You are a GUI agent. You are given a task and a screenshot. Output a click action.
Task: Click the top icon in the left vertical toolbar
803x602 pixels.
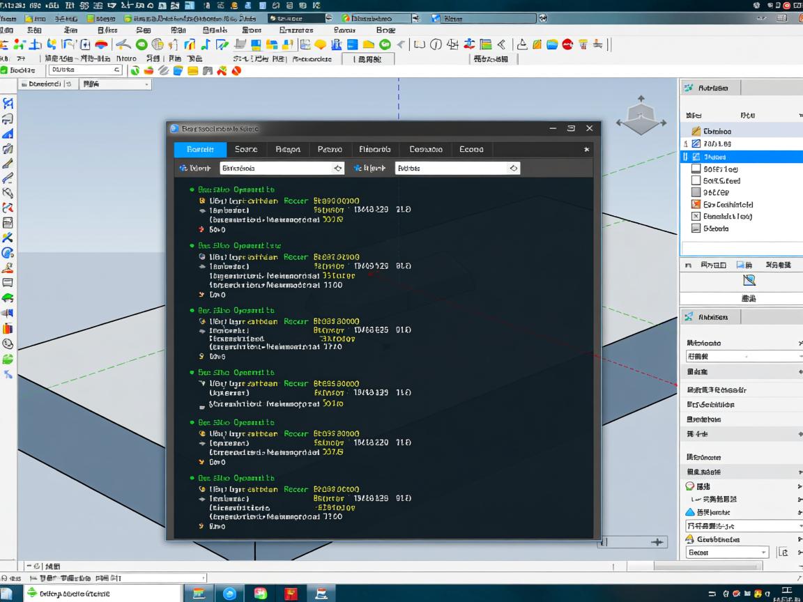(x=8, y=103)
